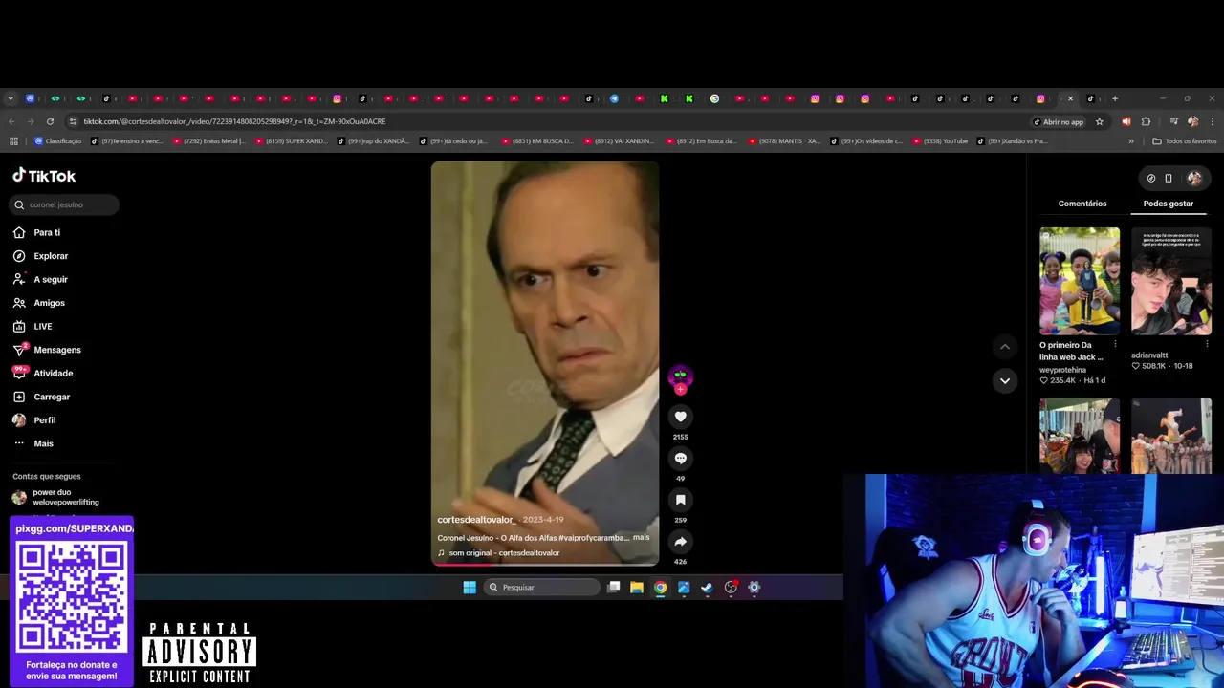Switch to the 'Podes gostar' tab
The width and height of the screenshot is (1224, 688).
pos(1169,204)
